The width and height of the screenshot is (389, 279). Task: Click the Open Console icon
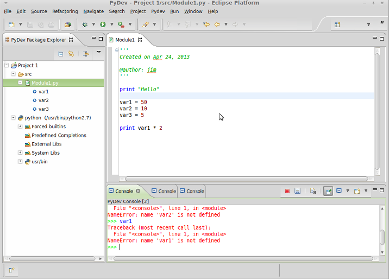357,191
